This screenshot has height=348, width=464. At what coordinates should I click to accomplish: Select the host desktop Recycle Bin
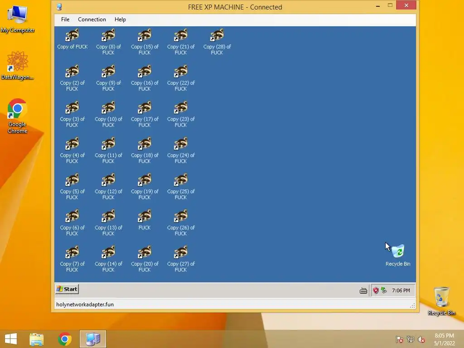441,301
